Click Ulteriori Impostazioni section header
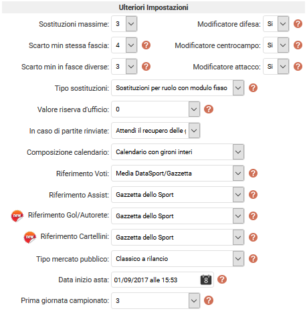The width and height of the screenshot is (307, 313). [x=153, y=7]
